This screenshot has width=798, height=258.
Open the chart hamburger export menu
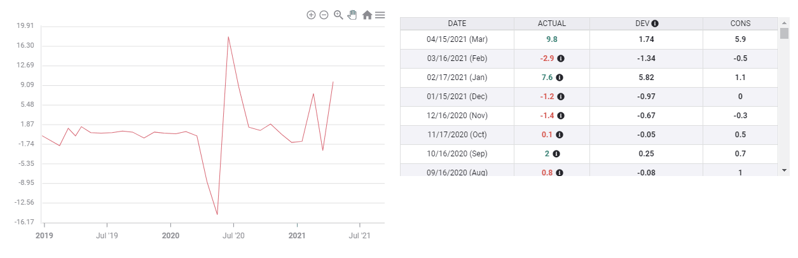pyautogui.click(x=380, y=15)
